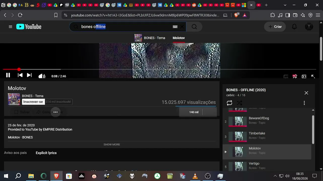The height and width of the screenshot is (181, 323).
Task: Open BONES - Tema channel name link
Action: tap(32, 96)
